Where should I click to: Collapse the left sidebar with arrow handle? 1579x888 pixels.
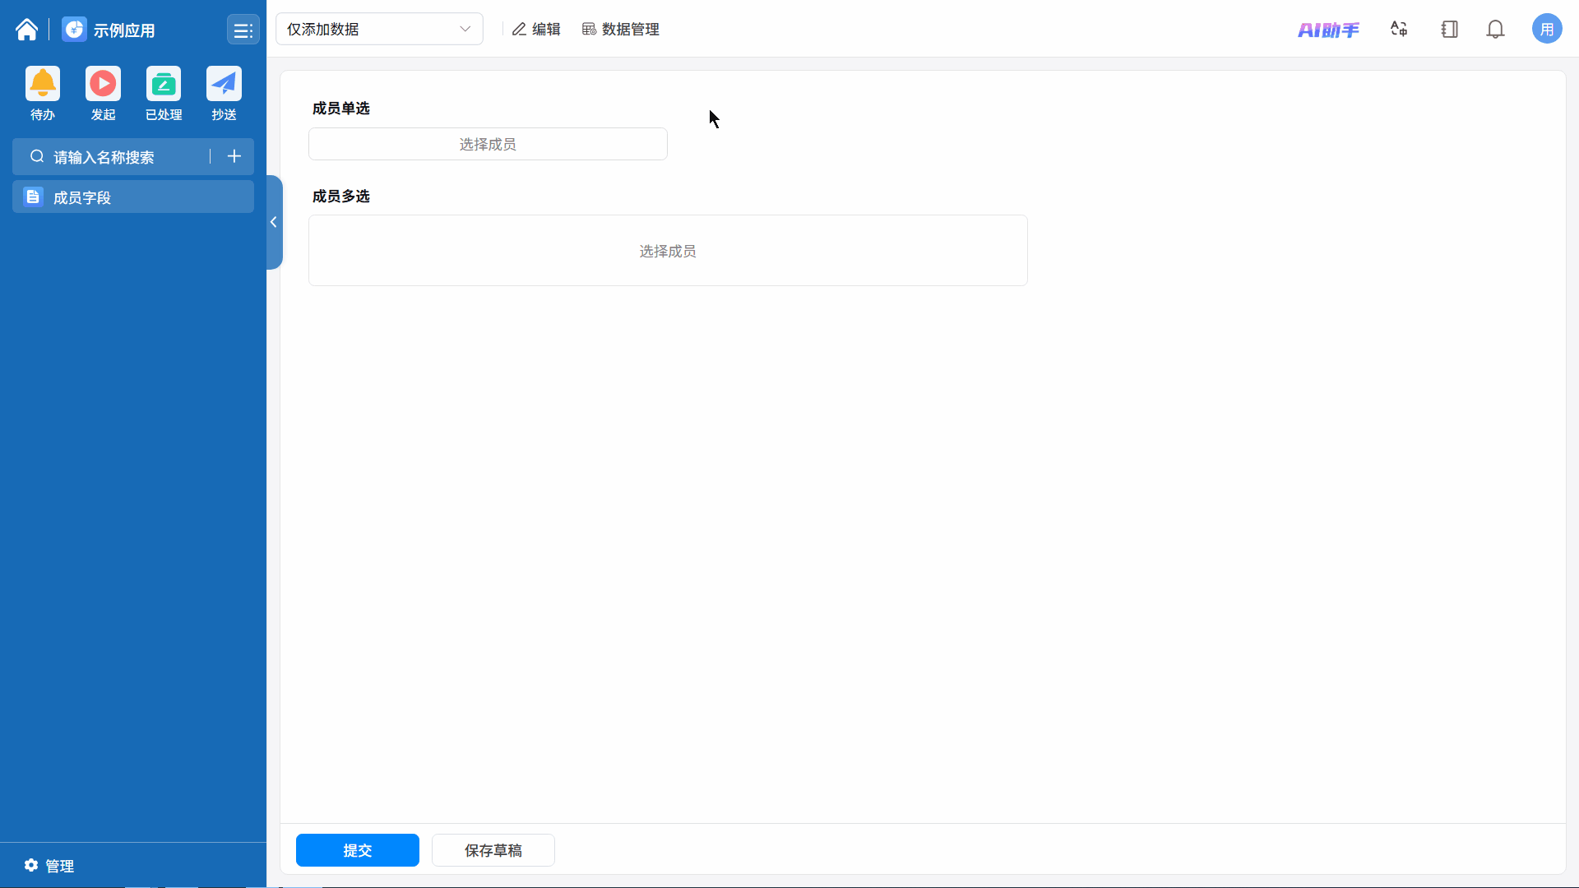click(274, 222)
